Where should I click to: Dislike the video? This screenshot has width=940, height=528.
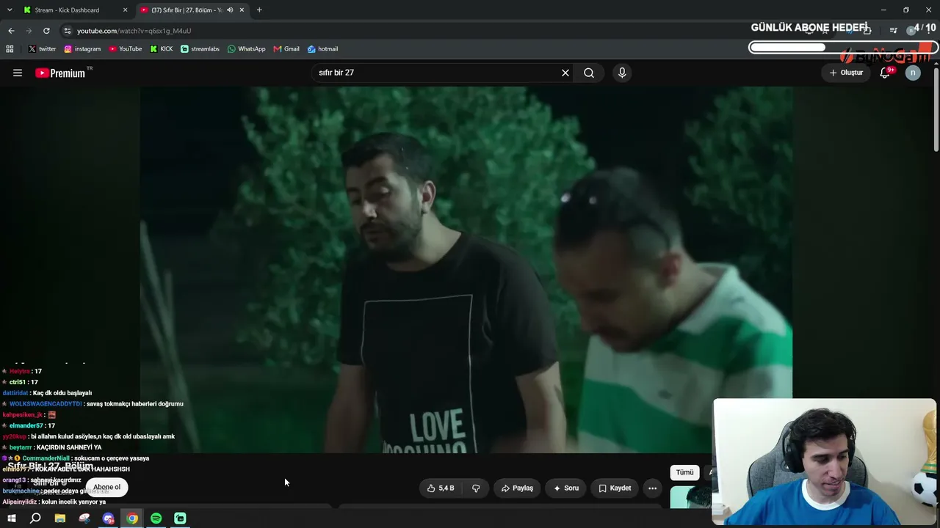[476, 488]
